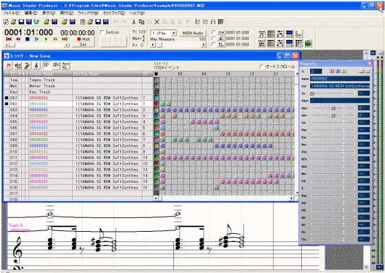
Task: Select track row 011 in the track list
Action: tap(78, 157)
